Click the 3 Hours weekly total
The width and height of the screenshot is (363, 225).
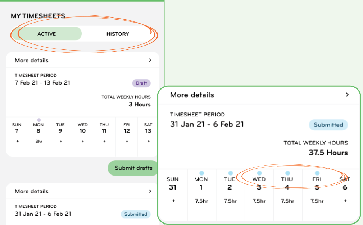[x=140, y=104]
